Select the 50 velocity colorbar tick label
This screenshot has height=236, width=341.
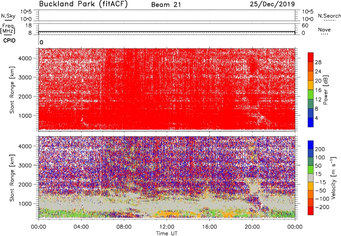[x=318, y=166]
